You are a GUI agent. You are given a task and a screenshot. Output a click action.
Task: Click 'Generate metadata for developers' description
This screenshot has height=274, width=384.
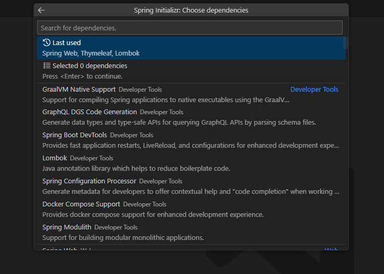191,191
